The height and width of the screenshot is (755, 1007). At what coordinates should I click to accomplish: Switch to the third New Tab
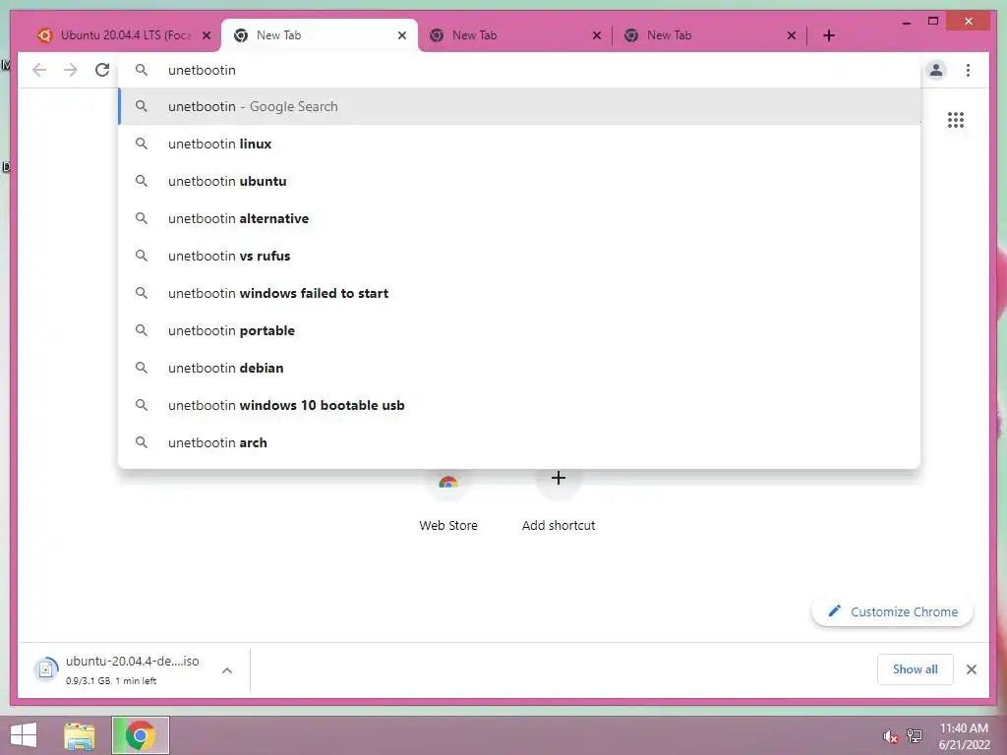[x=513, y=35]
